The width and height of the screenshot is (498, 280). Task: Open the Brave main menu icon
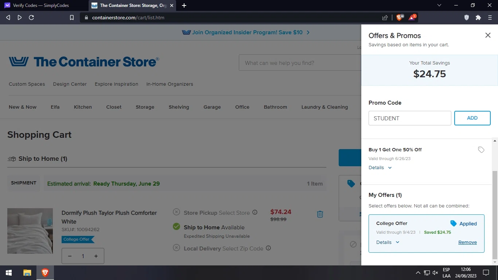[490, 17]
